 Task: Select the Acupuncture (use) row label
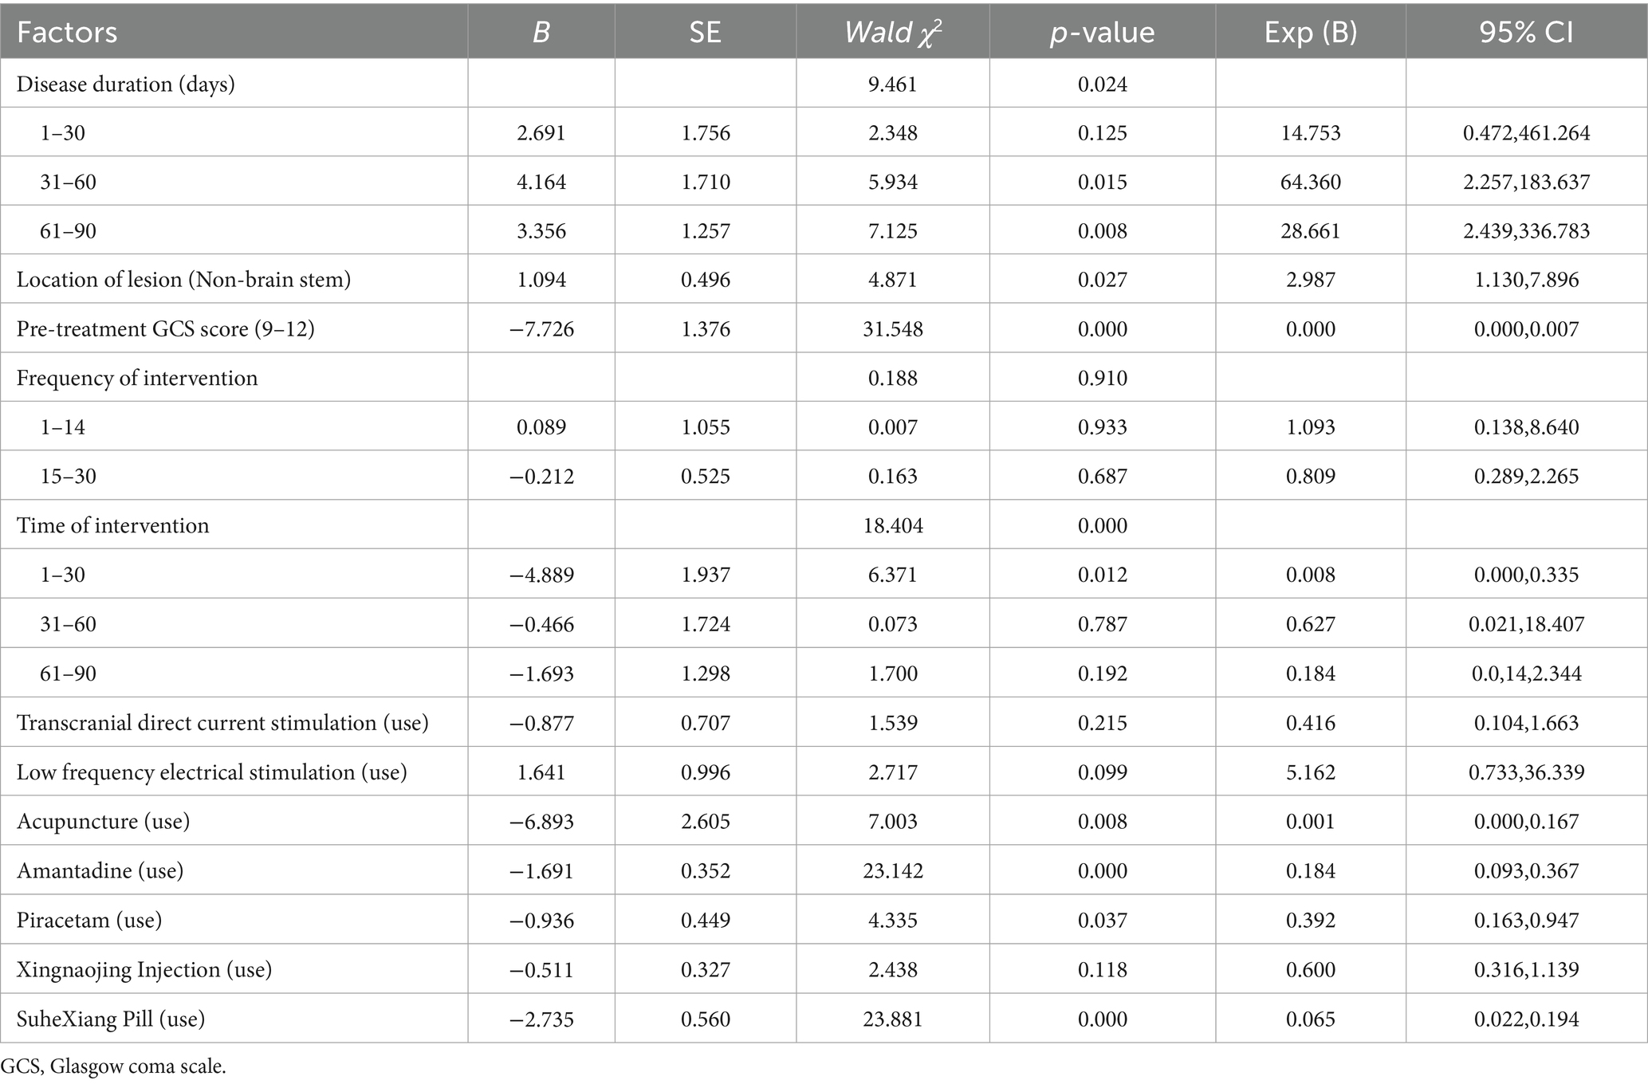pos(103,821)
